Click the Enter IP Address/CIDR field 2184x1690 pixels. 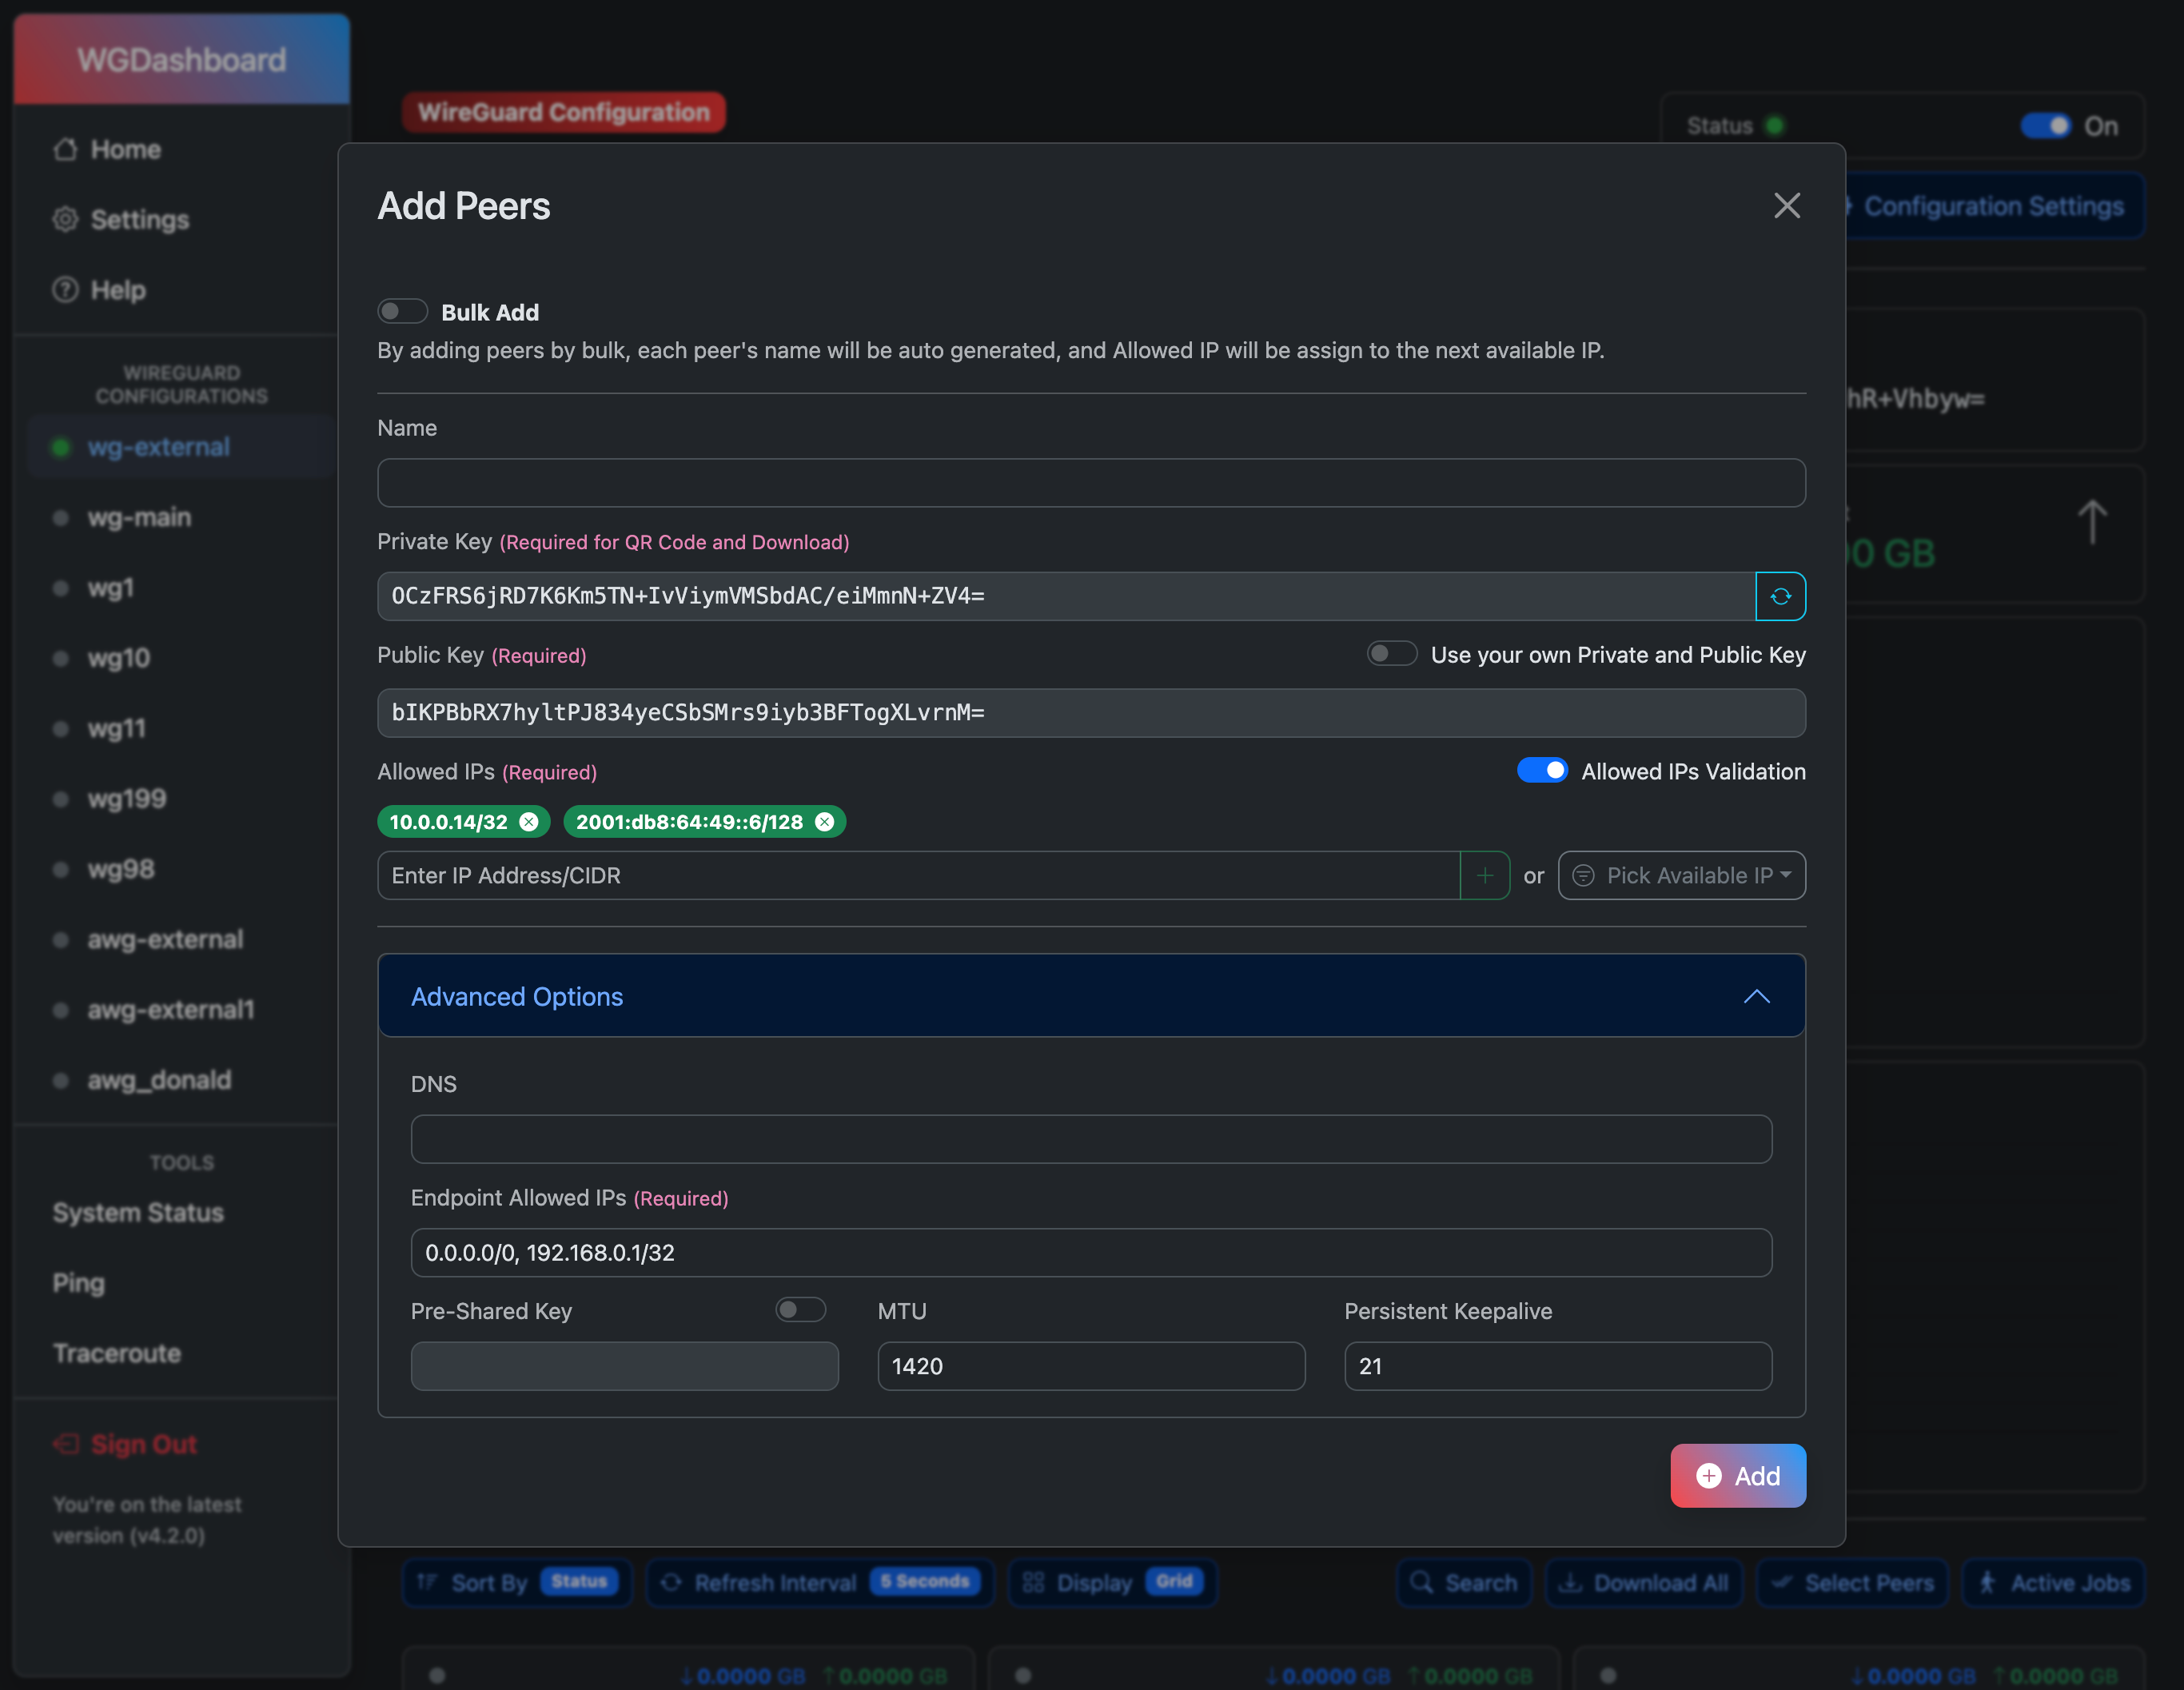tap(919, 876)
